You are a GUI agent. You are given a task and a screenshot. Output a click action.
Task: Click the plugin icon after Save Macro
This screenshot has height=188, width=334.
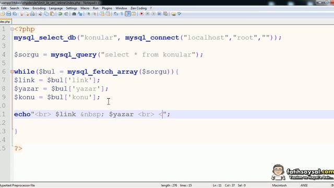coord(173,14)
